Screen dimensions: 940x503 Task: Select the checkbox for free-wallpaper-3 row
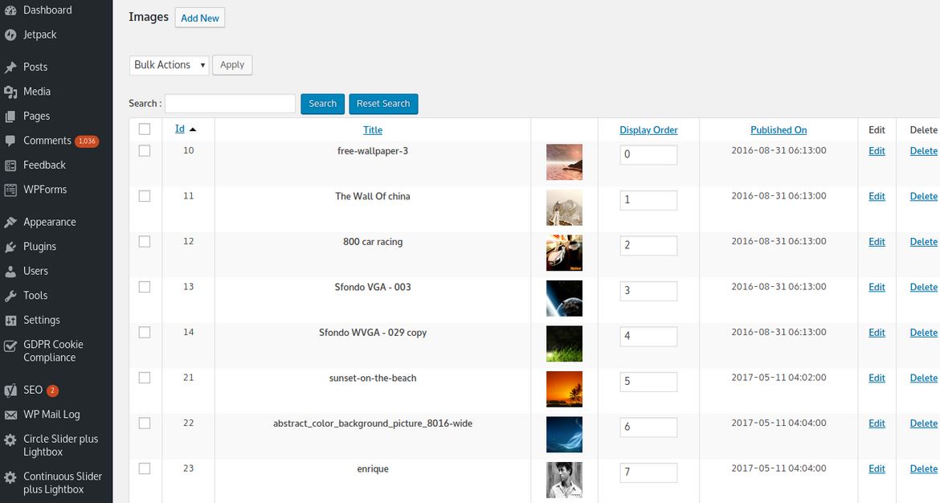[x=145, y=150]
